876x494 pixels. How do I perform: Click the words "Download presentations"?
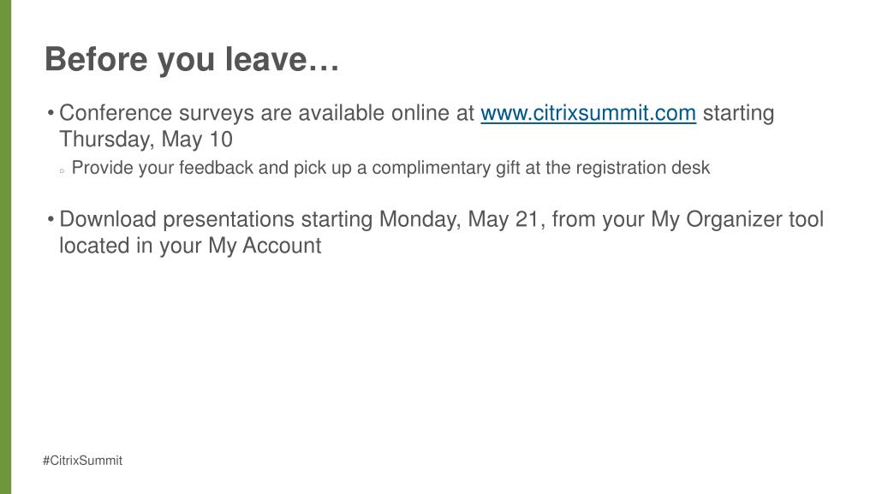point(176,220)
